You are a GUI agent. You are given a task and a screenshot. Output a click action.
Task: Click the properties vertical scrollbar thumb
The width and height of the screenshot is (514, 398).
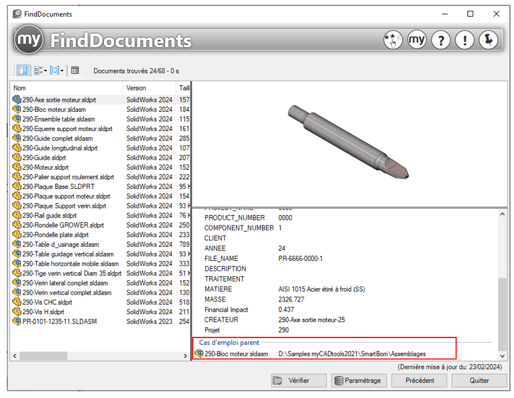(502, 315)
